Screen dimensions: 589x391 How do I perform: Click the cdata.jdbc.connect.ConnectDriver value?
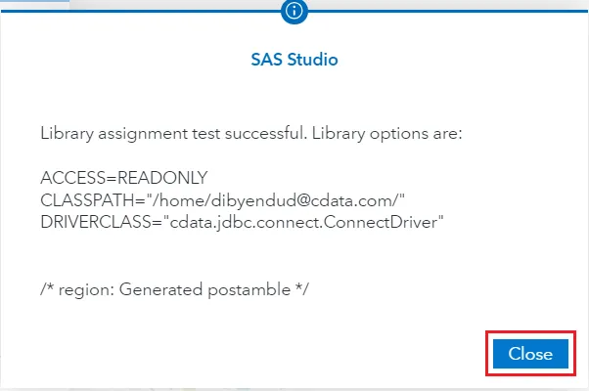(x=304, y=223)
